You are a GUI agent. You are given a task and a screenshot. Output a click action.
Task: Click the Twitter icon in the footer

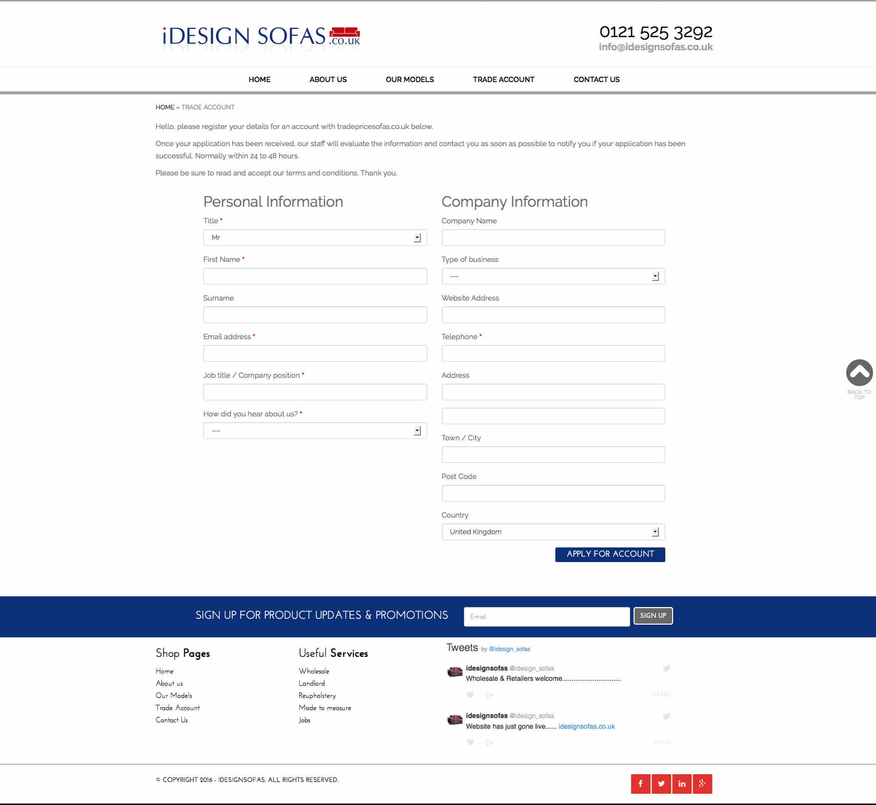click(661, 783)
